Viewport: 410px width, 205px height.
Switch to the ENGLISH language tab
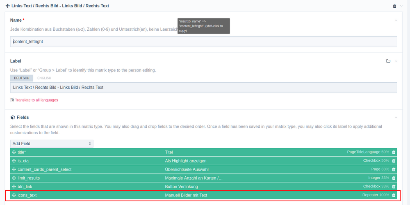pos(44,78)
